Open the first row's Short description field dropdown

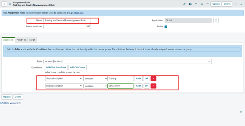(x=64, y=79)
